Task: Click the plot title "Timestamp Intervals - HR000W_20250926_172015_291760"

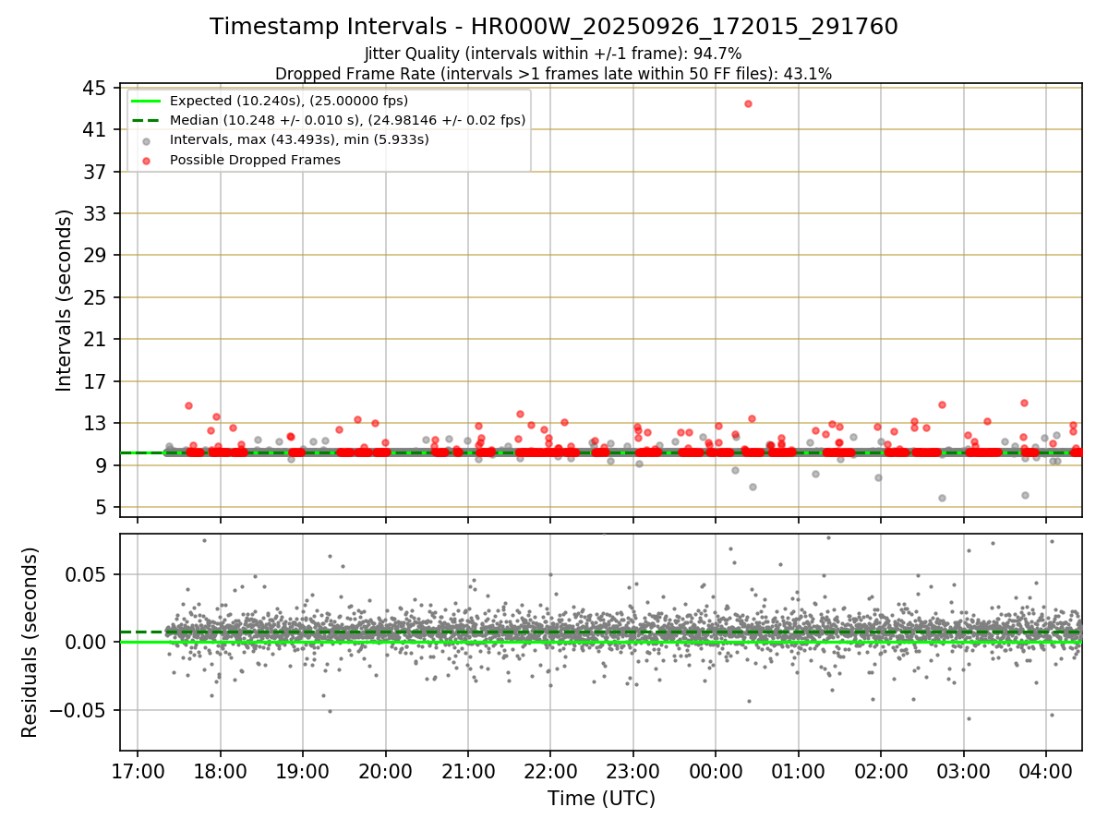Action: click(x=554, y=27)
